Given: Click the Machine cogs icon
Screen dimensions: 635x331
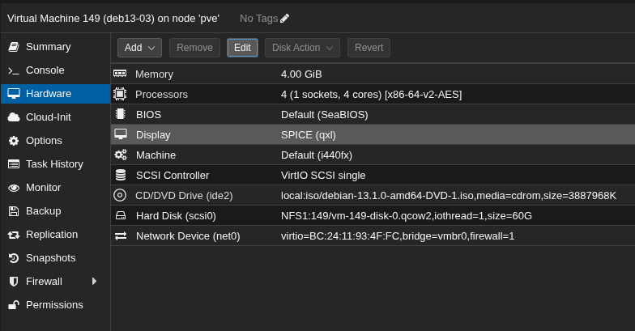Looking at the screenshot, I should (121, 155).
